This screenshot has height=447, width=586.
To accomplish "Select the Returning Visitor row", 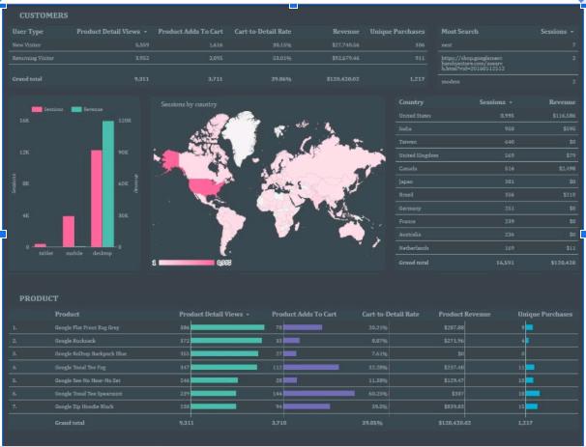I will click(218, 58).
